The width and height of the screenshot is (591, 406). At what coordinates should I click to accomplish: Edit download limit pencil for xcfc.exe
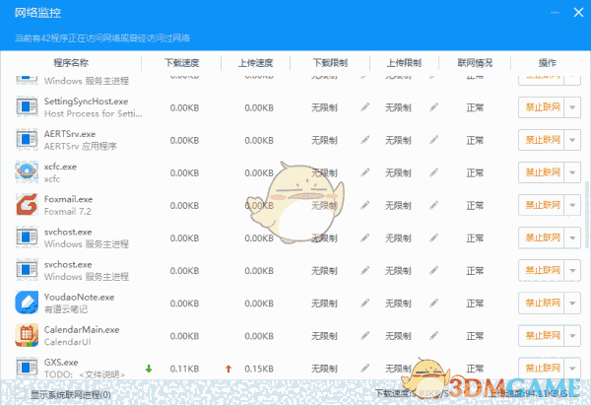click(x=364, y=172)
